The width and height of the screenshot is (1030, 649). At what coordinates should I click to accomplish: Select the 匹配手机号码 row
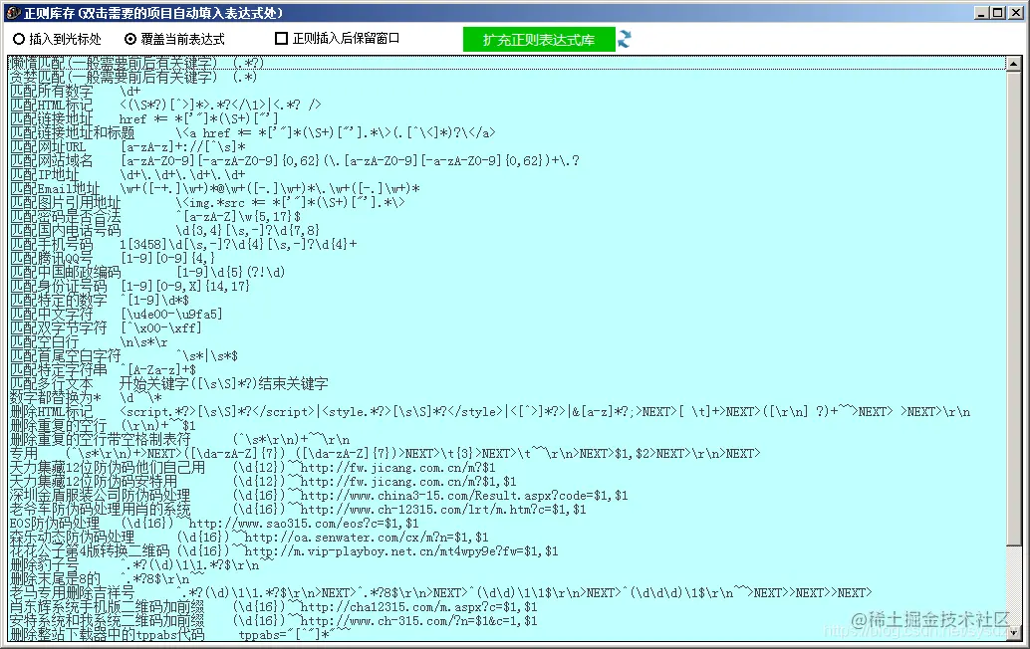[x=506, y=244]
